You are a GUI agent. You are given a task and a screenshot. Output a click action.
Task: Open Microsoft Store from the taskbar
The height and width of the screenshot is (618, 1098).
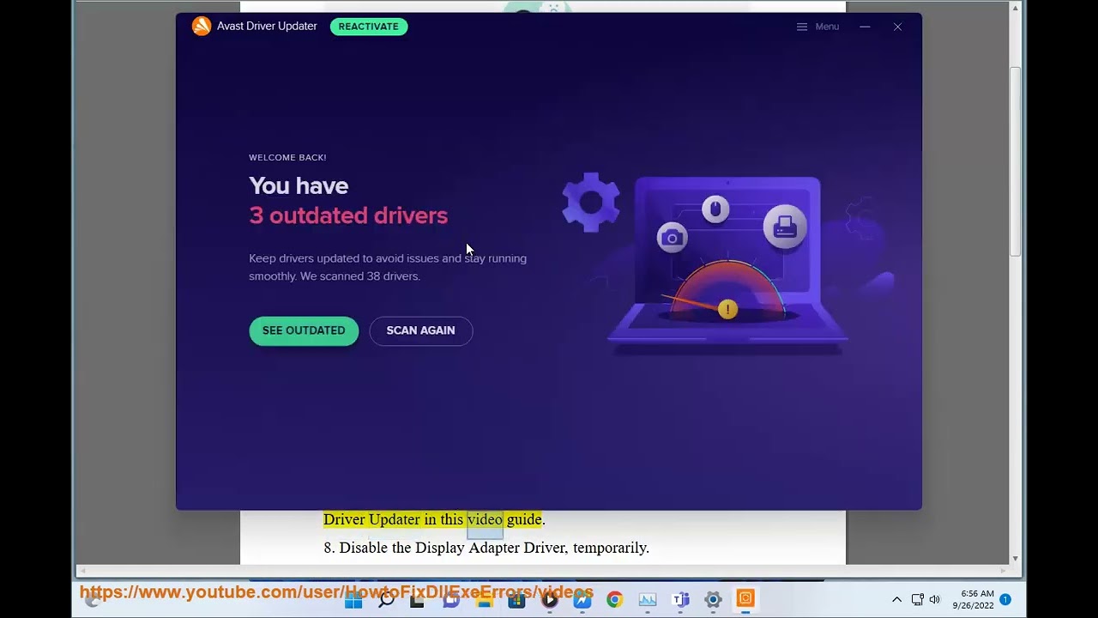point(516,600)
